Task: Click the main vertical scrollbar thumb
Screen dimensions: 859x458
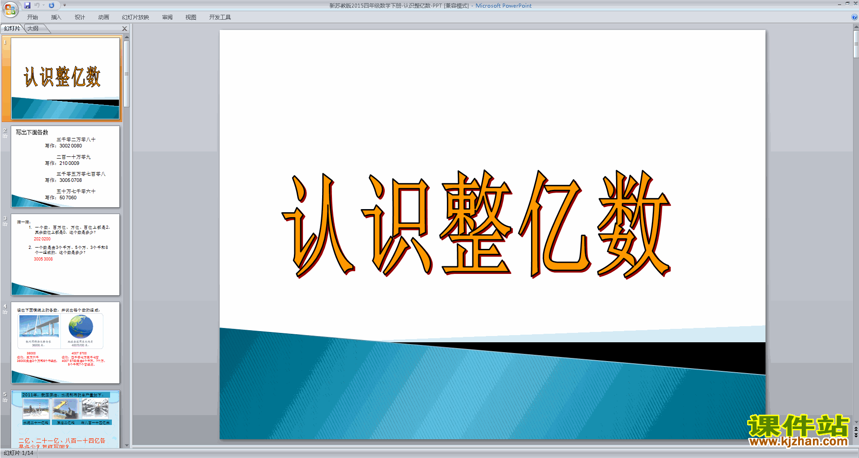Action: 856,44
